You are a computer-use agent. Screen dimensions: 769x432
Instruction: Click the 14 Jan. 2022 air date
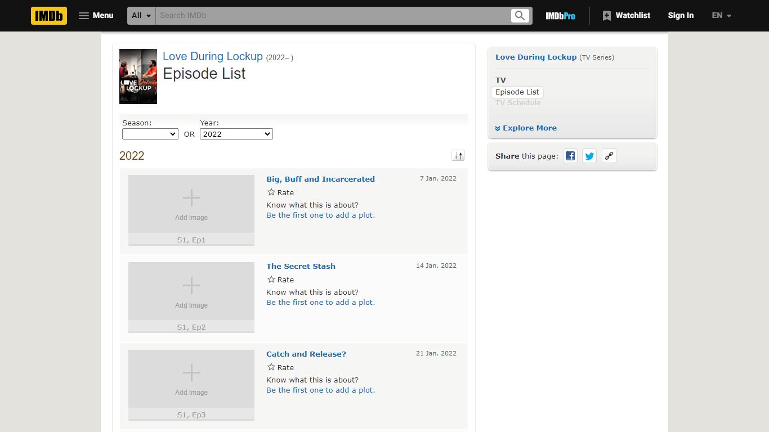(436, 265)
